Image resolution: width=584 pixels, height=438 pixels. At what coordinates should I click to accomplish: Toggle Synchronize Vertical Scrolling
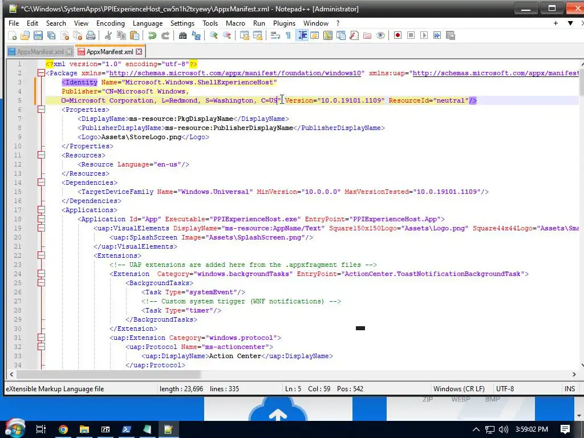244,35
